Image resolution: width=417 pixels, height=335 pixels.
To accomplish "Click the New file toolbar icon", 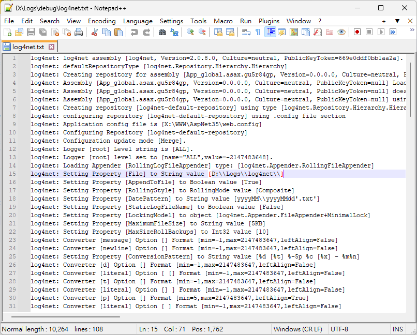I will point(7,32).
